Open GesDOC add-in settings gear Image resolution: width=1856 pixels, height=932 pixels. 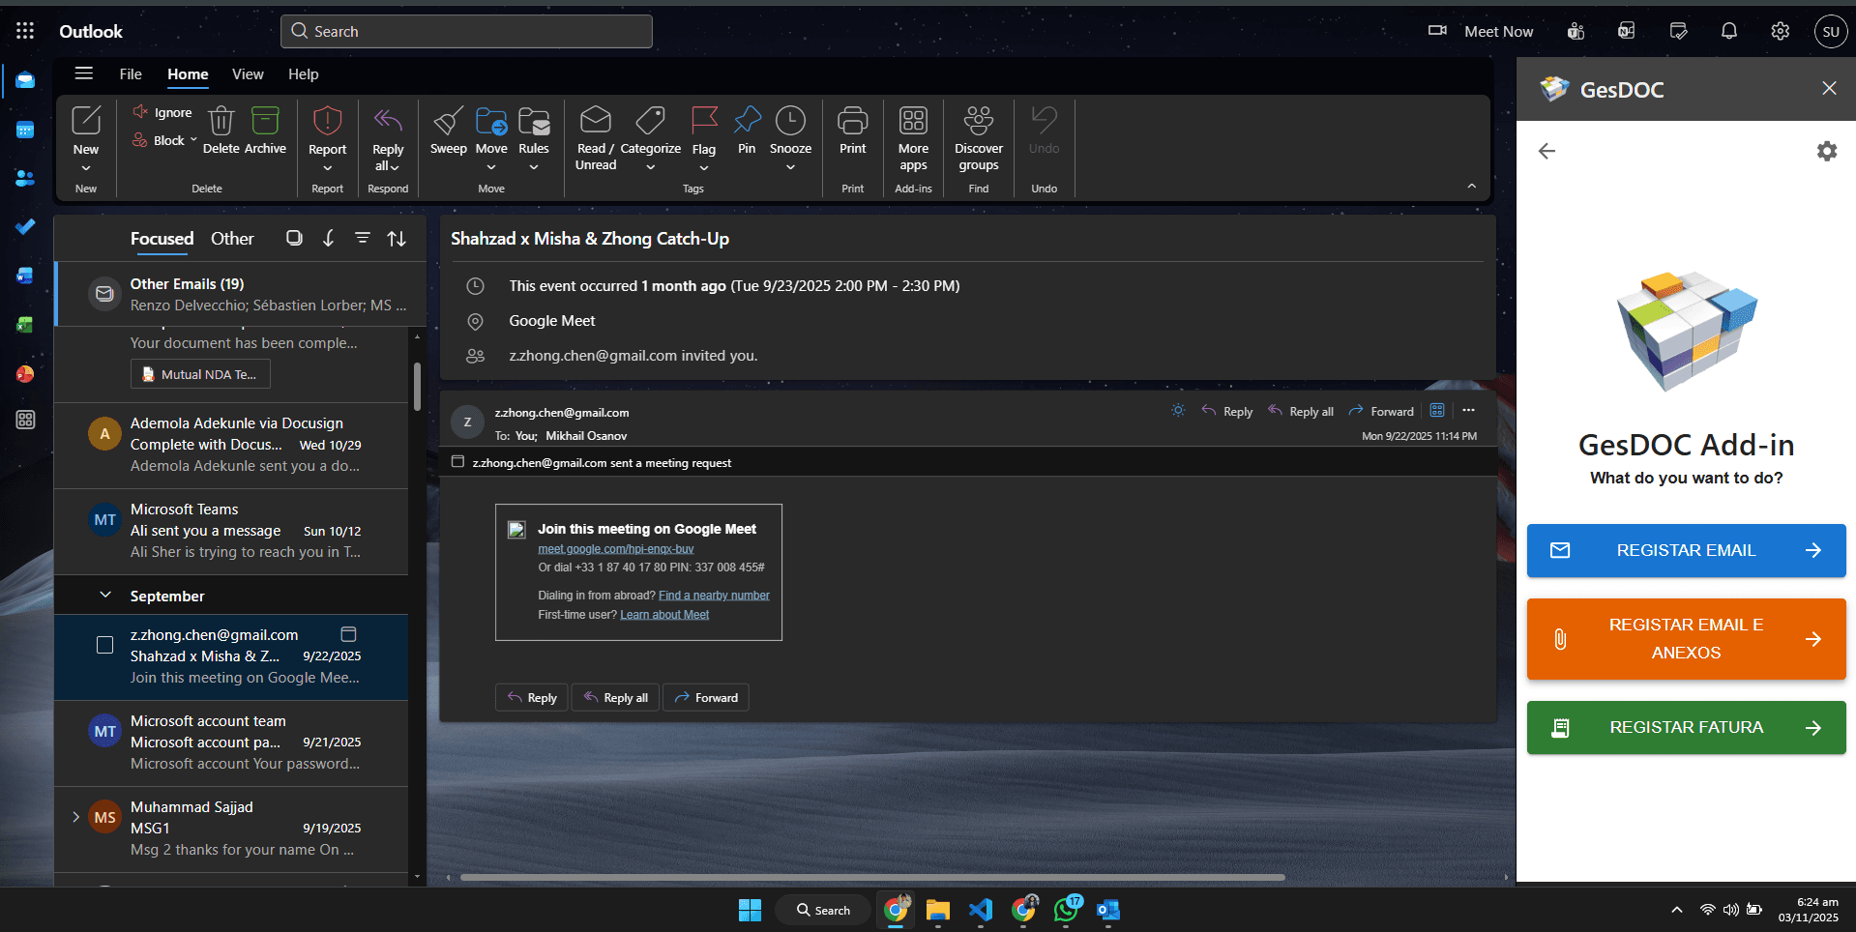pyautogui.click(x=1826, y=151)
